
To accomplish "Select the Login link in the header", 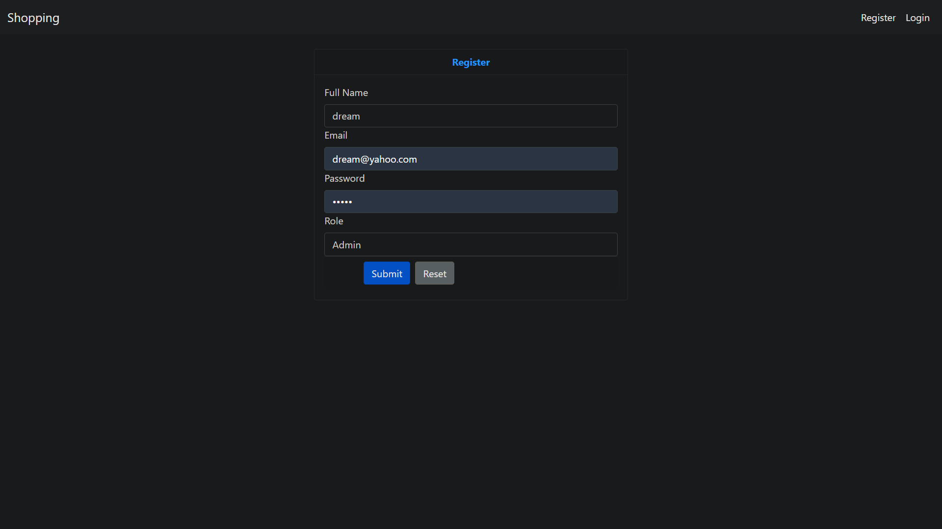I will [x=917, y=18].
